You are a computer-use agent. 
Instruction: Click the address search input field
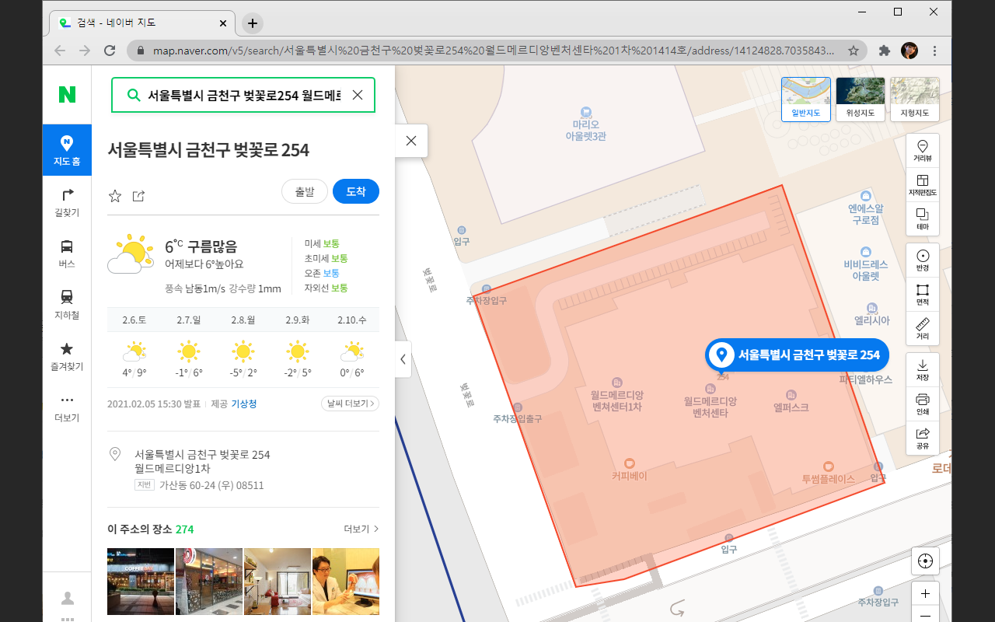coord(243,95)
